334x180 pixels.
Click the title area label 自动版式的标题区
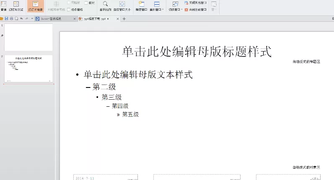(x=306, y=62)
